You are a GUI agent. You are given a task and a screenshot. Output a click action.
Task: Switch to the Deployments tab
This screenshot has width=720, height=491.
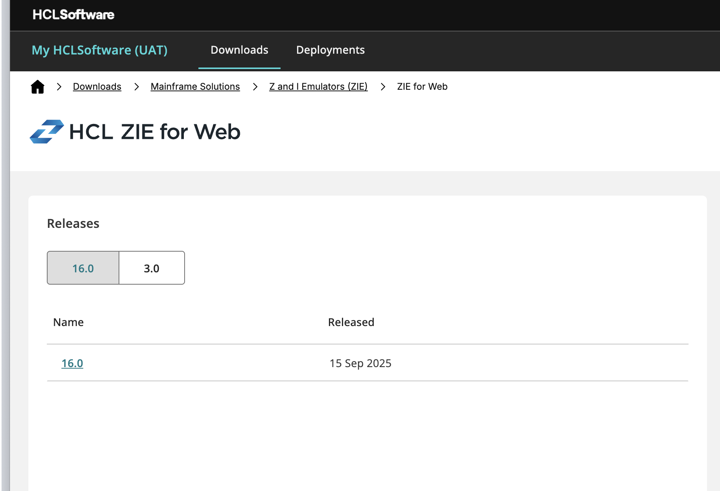tap(330, 50)
